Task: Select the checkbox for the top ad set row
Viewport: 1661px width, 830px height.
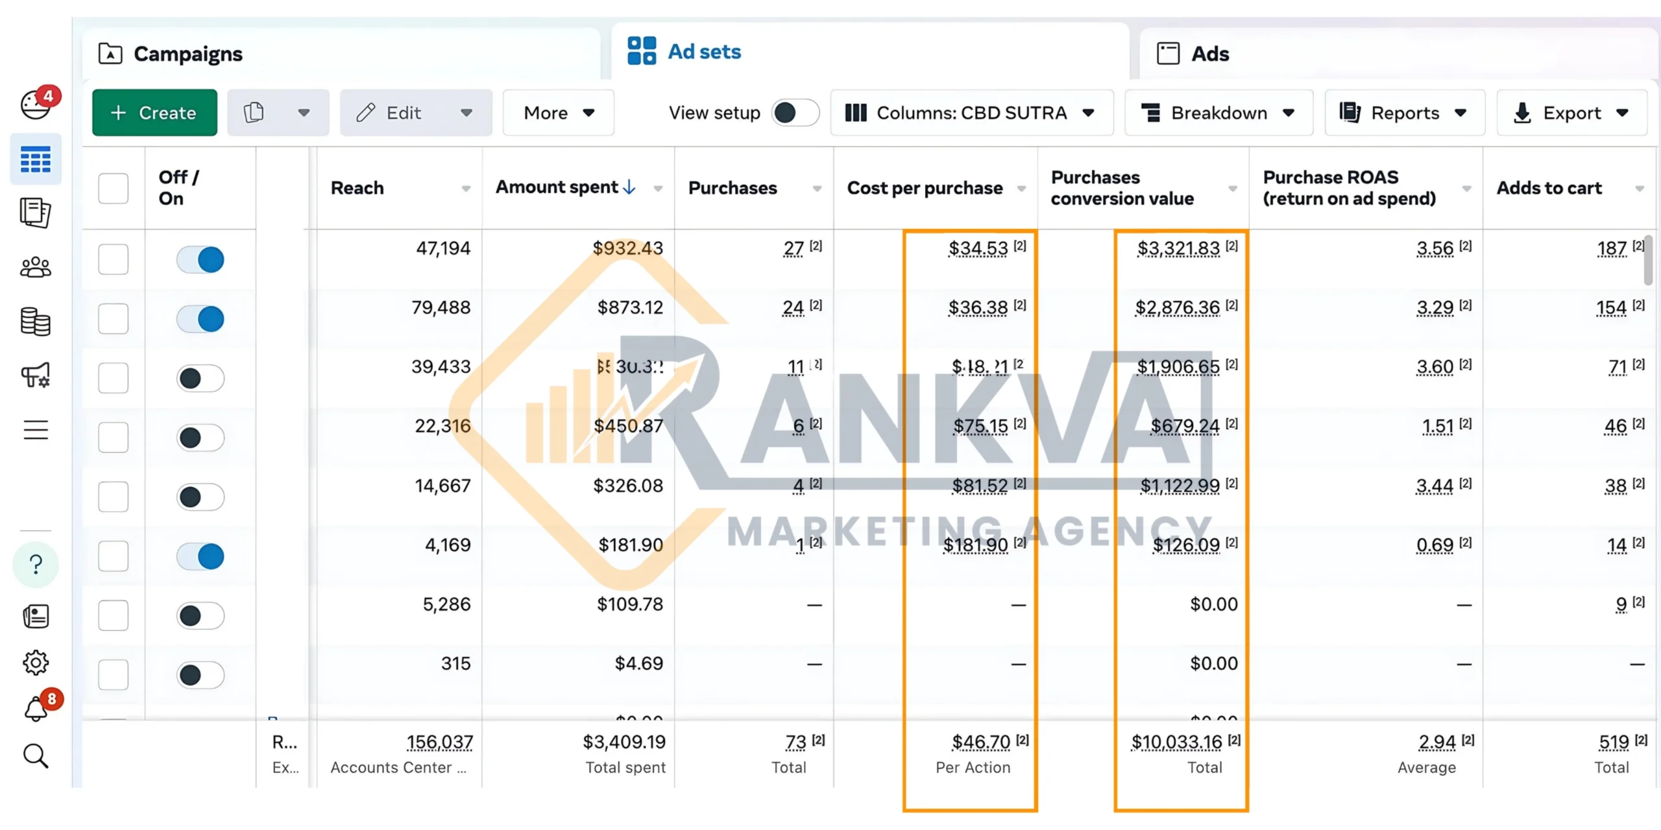Action: (114, 259)
